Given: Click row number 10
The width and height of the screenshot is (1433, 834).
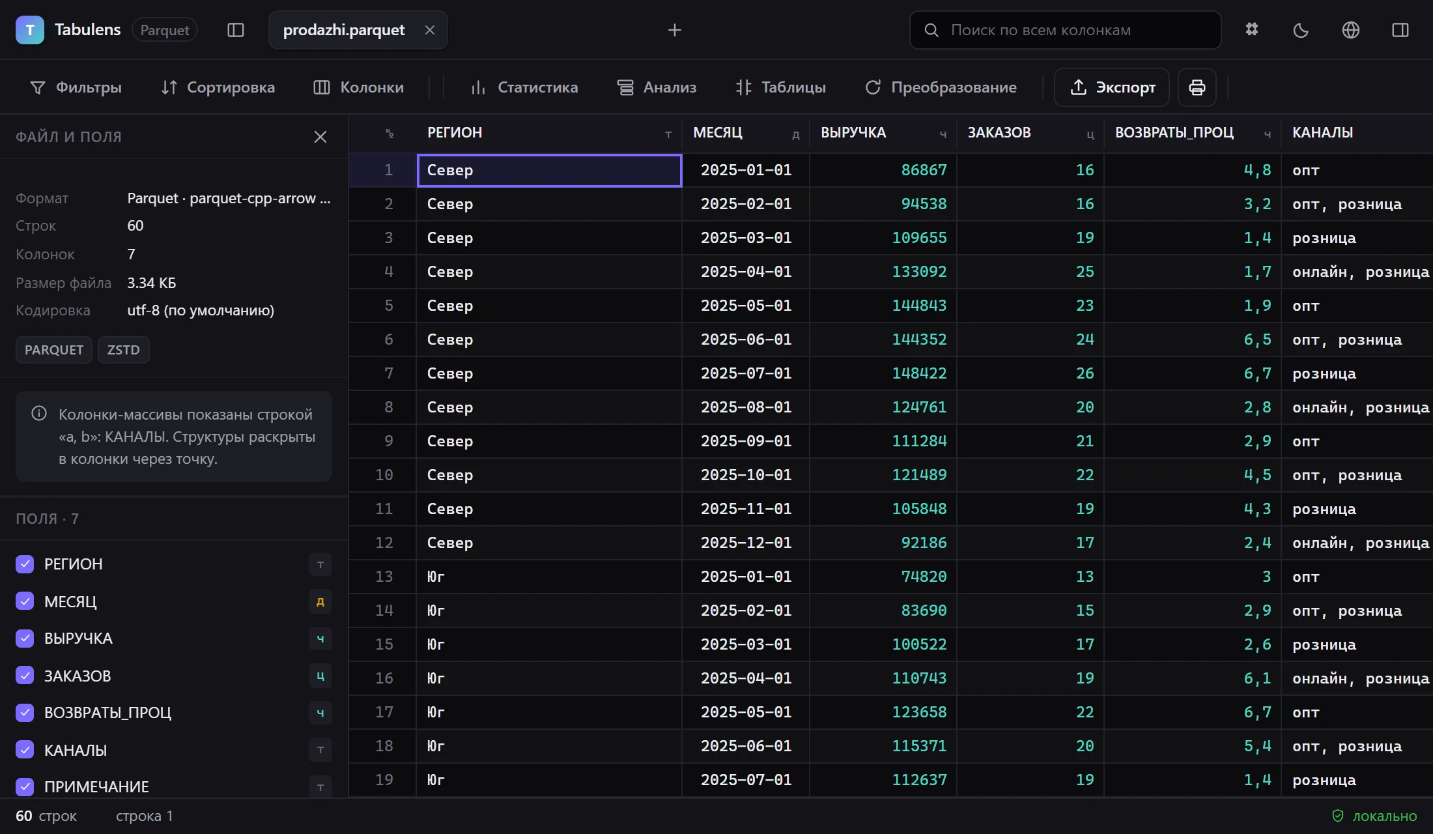Looking at the screenshot, I should (384, 475).
